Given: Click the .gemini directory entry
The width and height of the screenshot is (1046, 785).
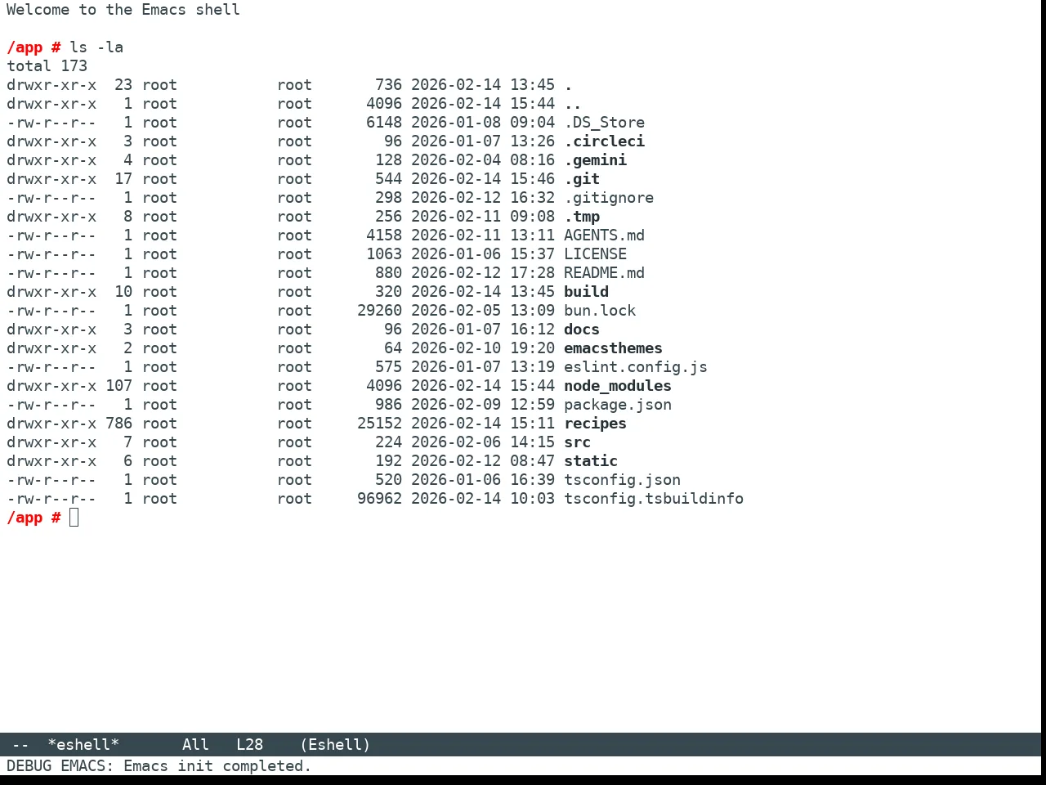Looking at the screenshot, I should coord(595,160).
